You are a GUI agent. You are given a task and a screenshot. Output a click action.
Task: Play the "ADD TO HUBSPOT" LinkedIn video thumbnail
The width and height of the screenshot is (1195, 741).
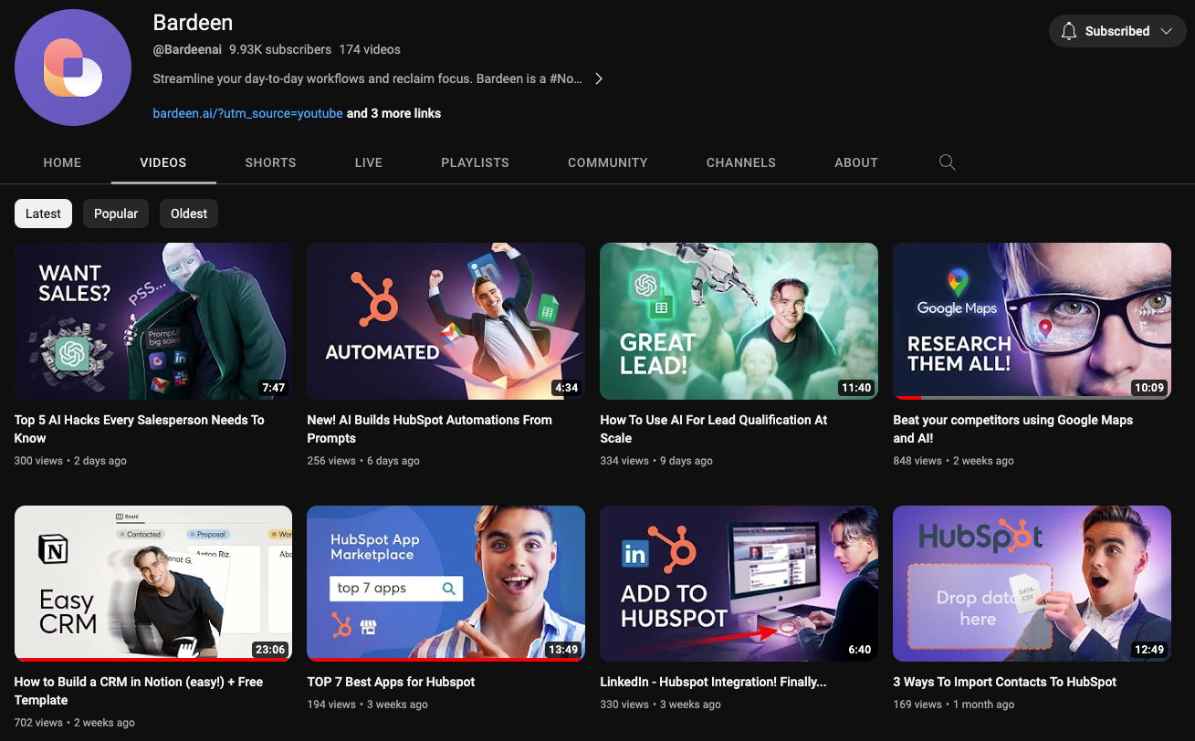point(739,582)
